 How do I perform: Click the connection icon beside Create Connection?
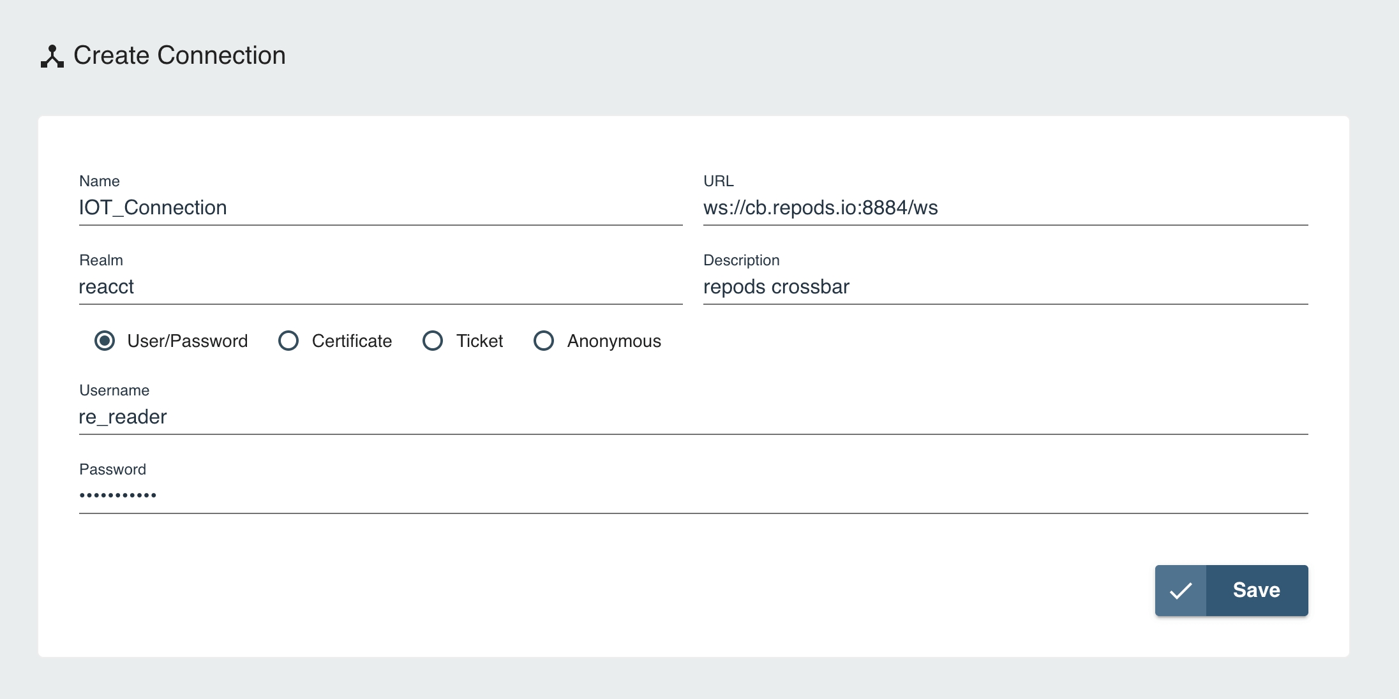(52, 56)
